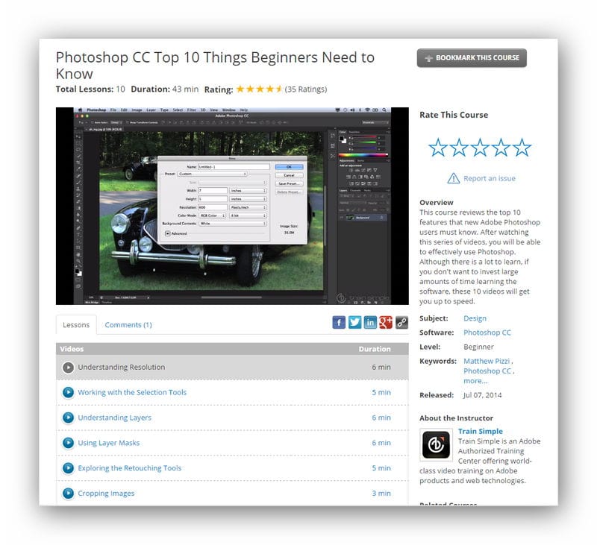Open the Color Mode dropdown in video dialog
Image resolution: width=597 pixels, height=545 pixels.
pos(213,215)
